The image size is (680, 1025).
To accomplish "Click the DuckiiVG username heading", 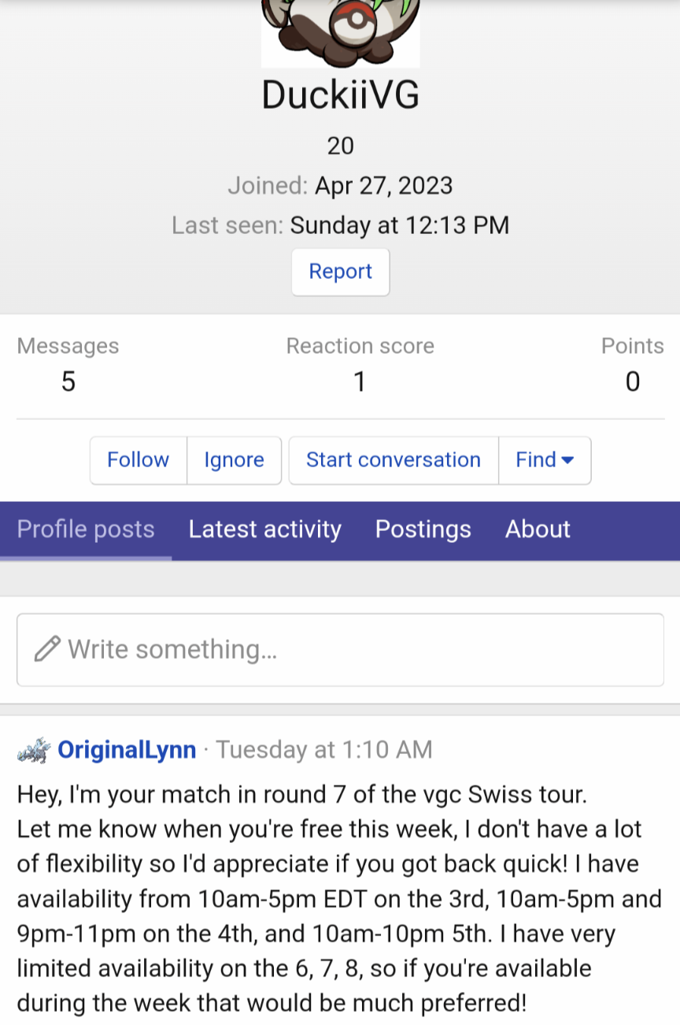I will click(x=340, y=95).
